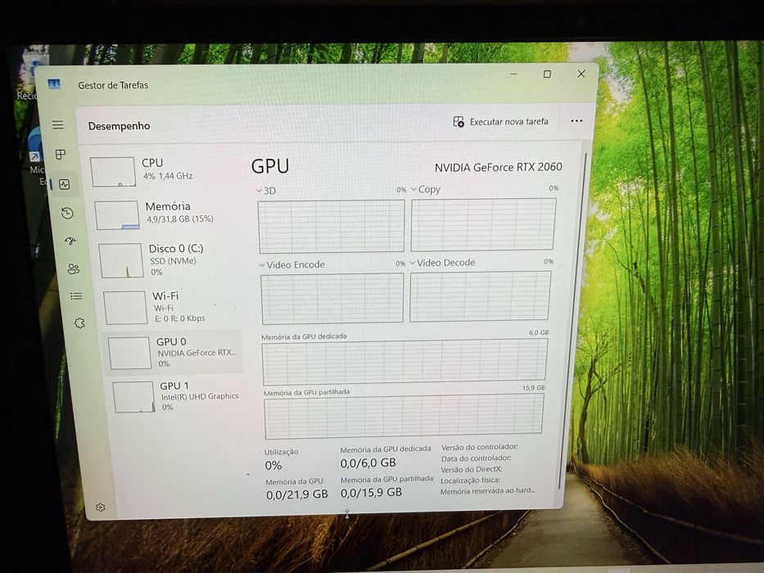Select the Disco 0 (C:) thumbnail graph

coord(121,260)
